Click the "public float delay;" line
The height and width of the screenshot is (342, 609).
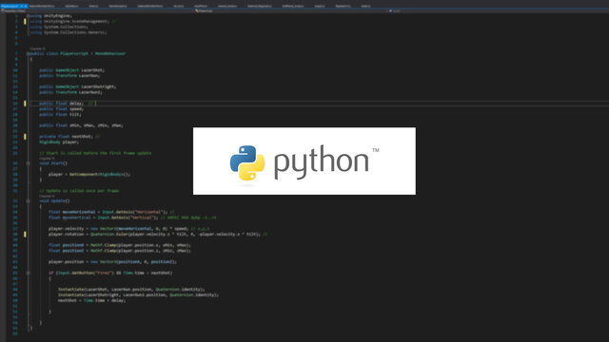(x=61, y=104)
